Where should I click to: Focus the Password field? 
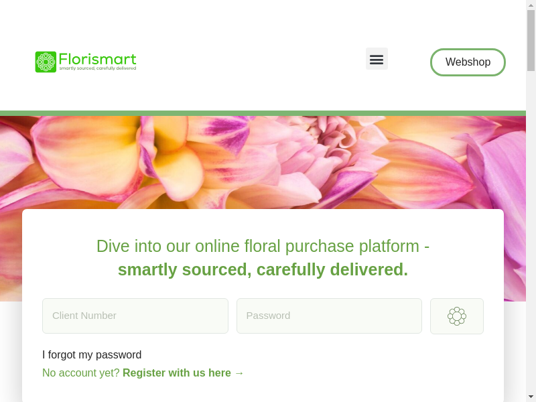329,316
